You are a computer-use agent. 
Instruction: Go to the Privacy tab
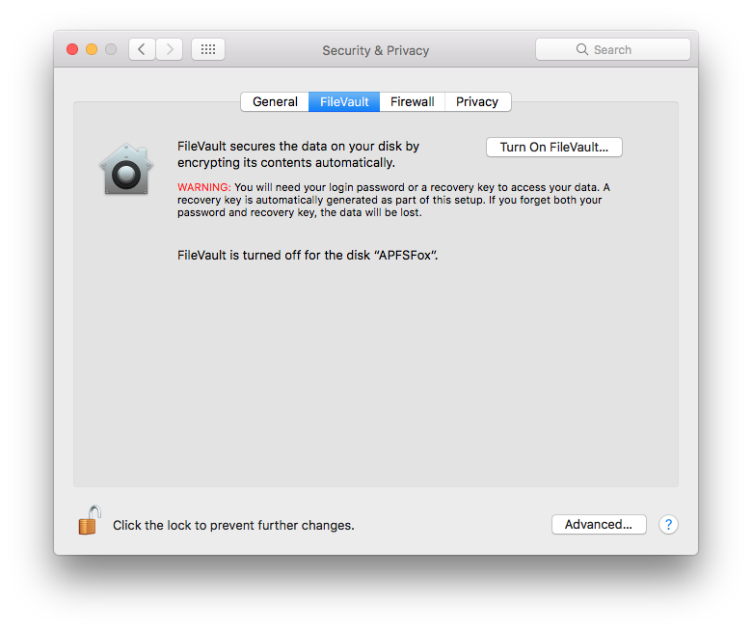(x=477, y=101)
